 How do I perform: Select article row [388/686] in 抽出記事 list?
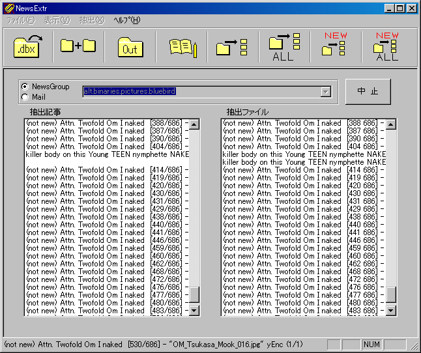tap(107, 123)
